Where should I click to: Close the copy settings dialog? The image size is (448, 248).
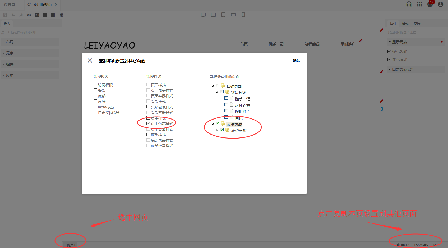pyautogui.click(x=90, y=61)
